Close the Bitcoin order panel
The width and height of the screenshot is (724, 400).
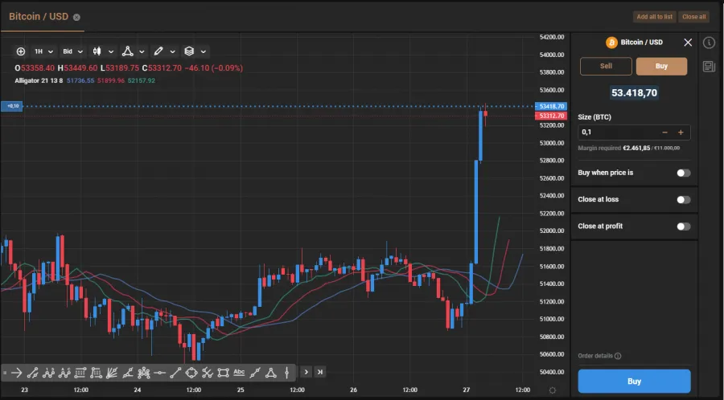(688, 43)
